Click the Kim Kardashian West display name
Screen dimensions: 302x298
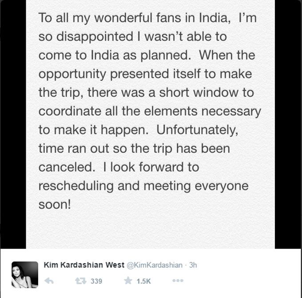tap(84, 265)
